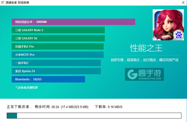Select the blue Bluestacks 58265 bar
Screen dimensions: 187x122
point(48,79)
